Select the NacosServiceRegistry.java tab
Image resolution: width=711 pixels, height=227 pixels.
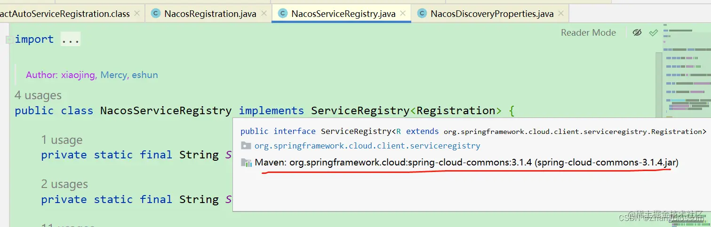click(343, 14)
